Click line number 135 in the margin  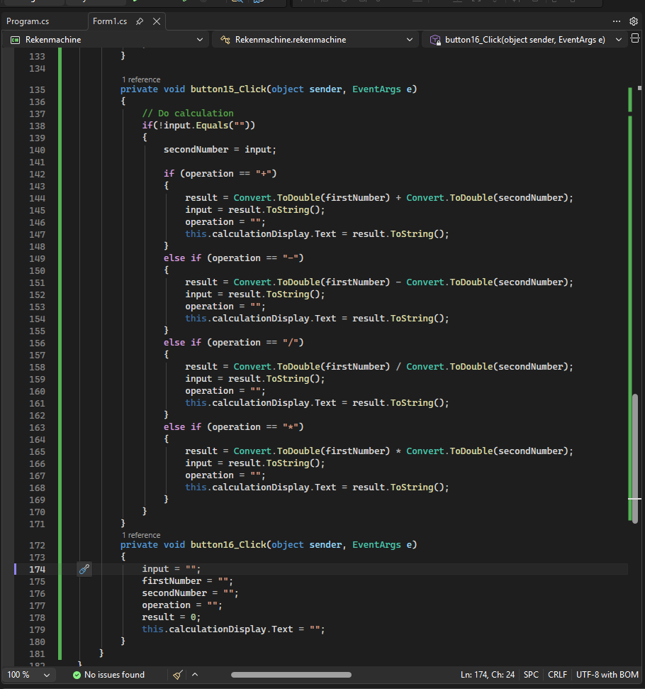click(38, 89)
